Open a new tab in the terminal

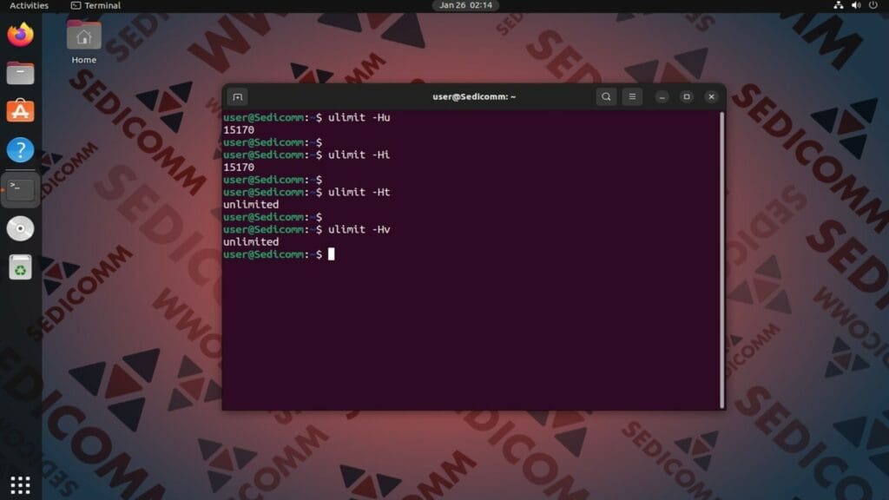click(238, 97)
